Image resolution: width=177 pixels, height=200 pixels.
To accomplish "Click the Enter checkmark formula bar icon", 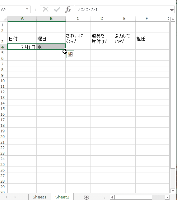I will [x=57, y=9].
